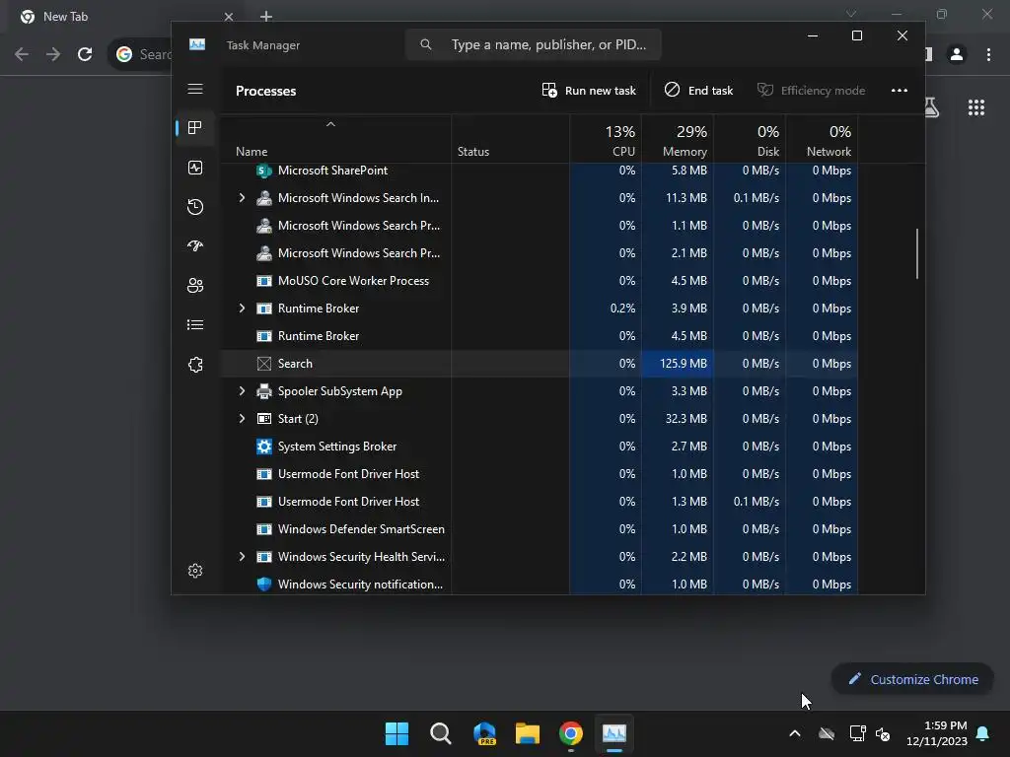Select the Processes page icon in sidebar
Viewport: 1010px width, 757px height.
coord(195,127)
